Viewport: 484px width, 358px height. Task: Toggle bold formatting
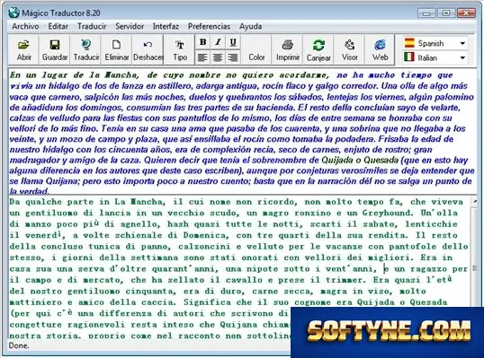[x=202, y=42]
